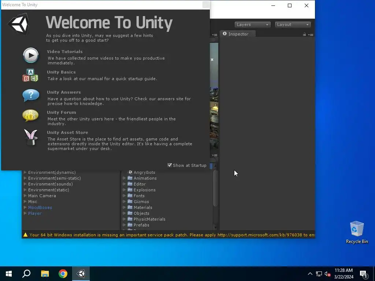The image size is (375, 281).
Task: Show hidden system tray icons
Action: [x=310, y=274]
